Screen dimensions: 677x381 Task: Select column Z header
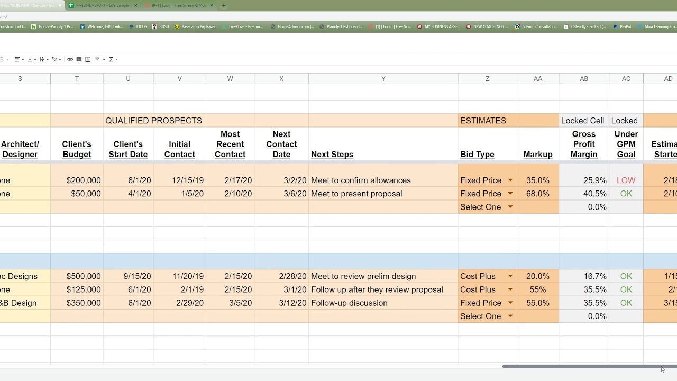[x=488, y=78]
